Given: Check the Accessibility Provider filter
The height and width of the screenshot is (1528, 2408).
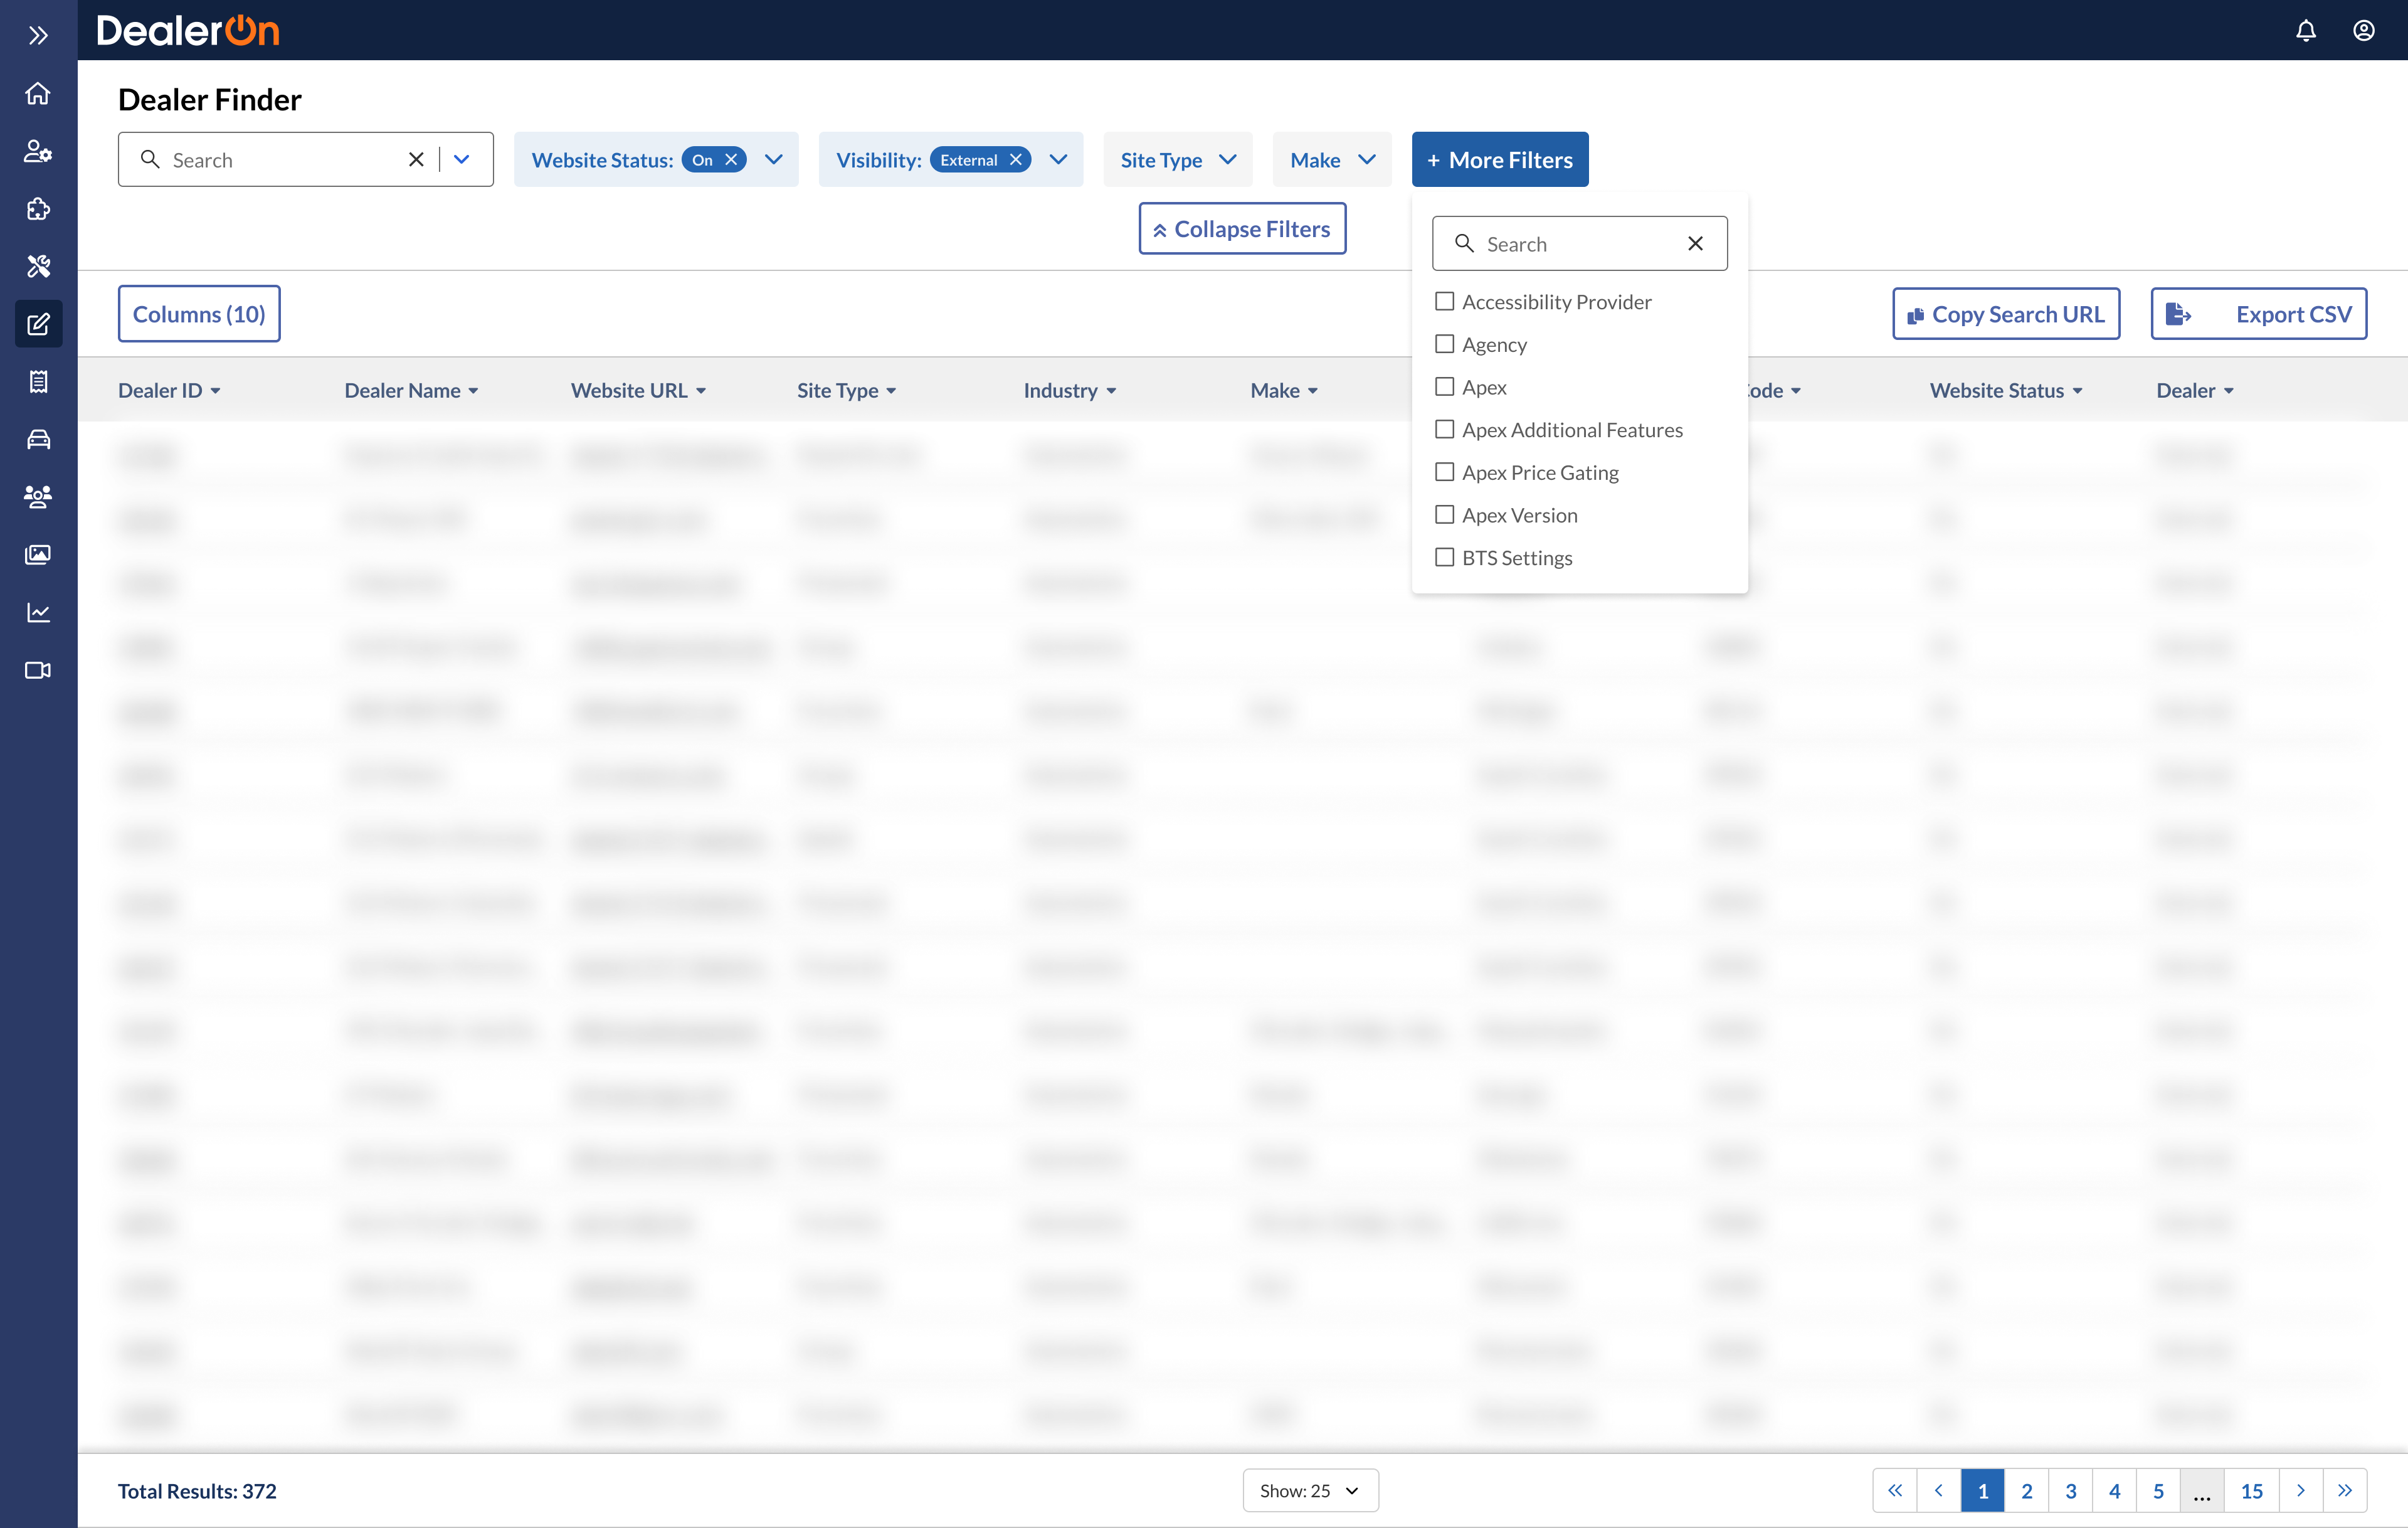Looking at the screenshot, I should pos(1444,301).
